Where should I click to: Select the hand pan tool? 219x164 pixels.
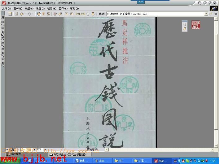38,14
